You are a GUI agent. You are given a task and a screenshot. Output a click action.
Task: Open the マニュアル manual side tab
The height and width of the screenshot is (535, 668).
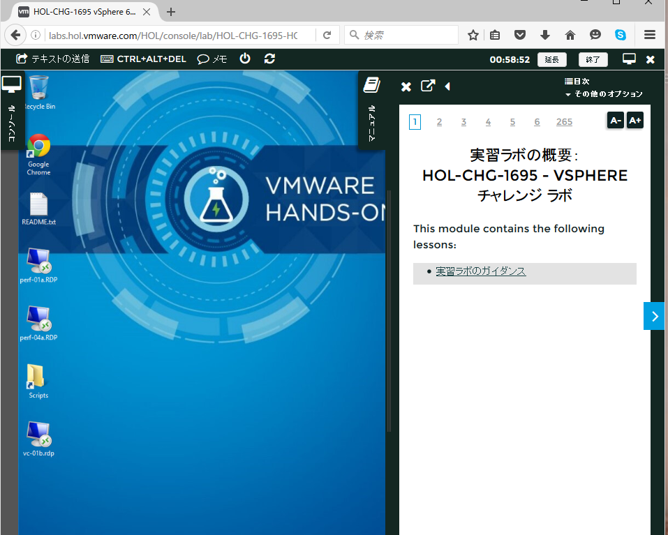(372, 110)
